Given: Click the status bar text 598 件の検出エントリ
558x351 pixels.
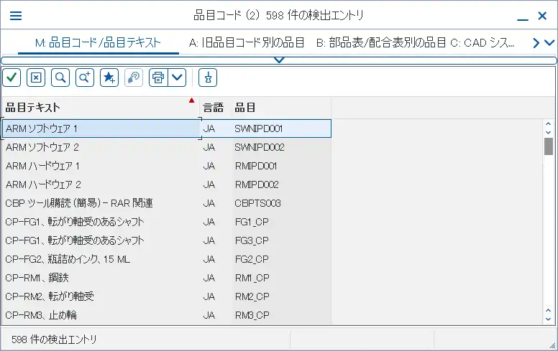Looking at the screenshot, I should click(x=54, y=340).
